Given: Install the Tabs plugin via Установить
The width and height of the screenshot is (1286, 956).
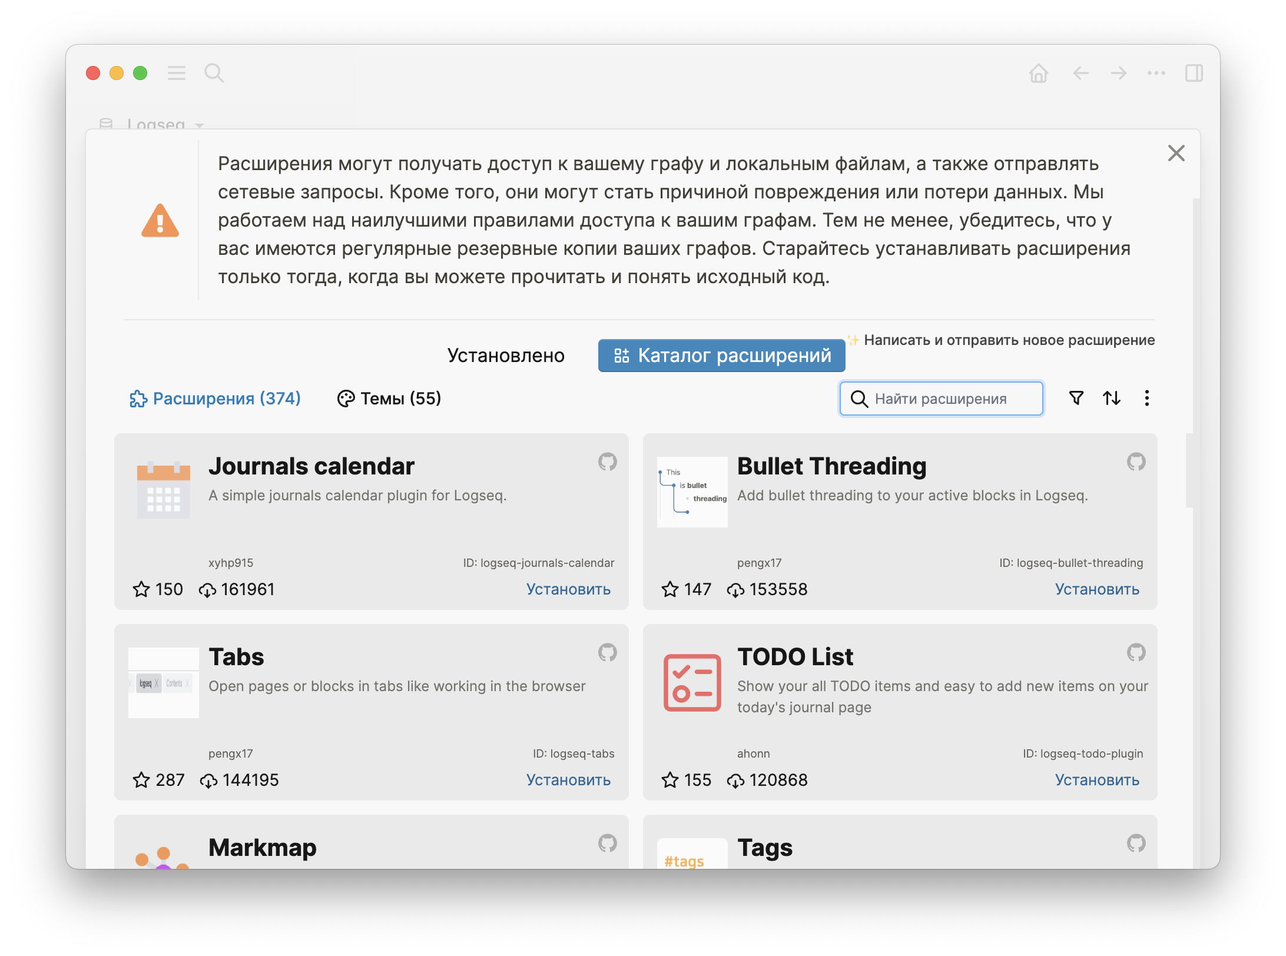Looking at the screenshot, I should pyautogui.click(x=568, y=780).
